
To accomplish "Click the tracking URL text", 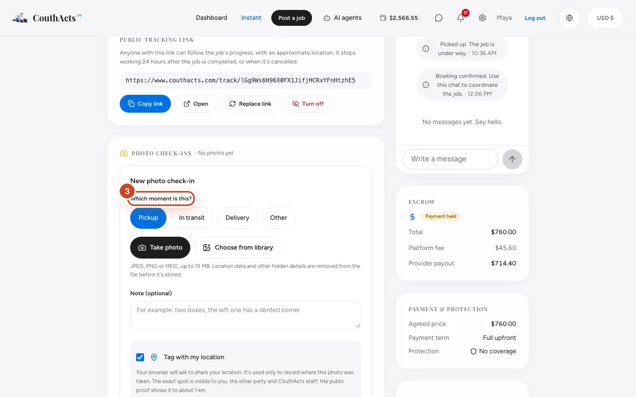I will pos(240,80).
